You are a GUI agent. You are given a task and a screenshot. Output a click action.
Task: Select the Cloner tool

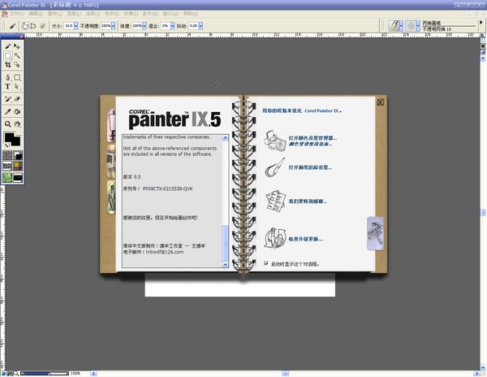[8, 99]
